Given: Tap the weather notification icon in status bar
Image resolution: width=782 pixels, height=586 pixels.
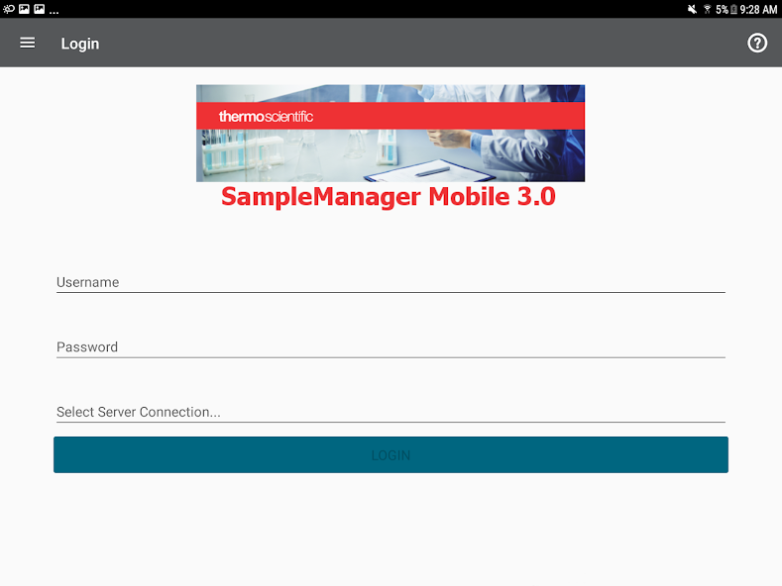Looking at the screenshot, I should 9,9.
